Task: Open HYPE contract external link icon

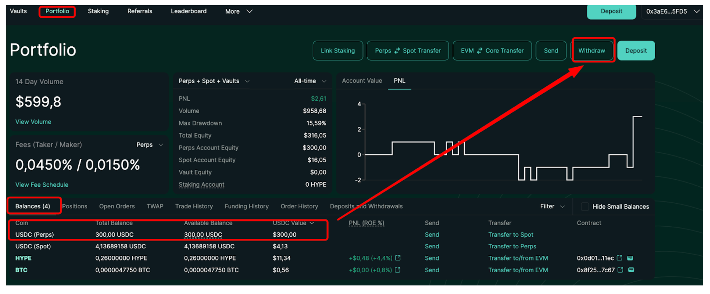Action: click(619, 258)
